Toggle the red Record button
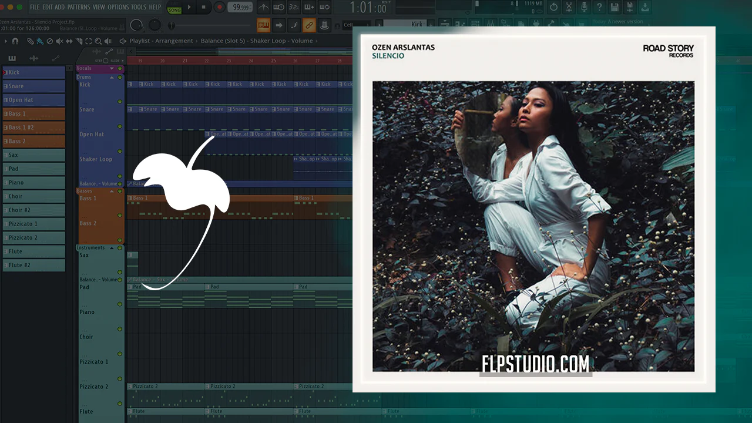 (x=219, y=7)
